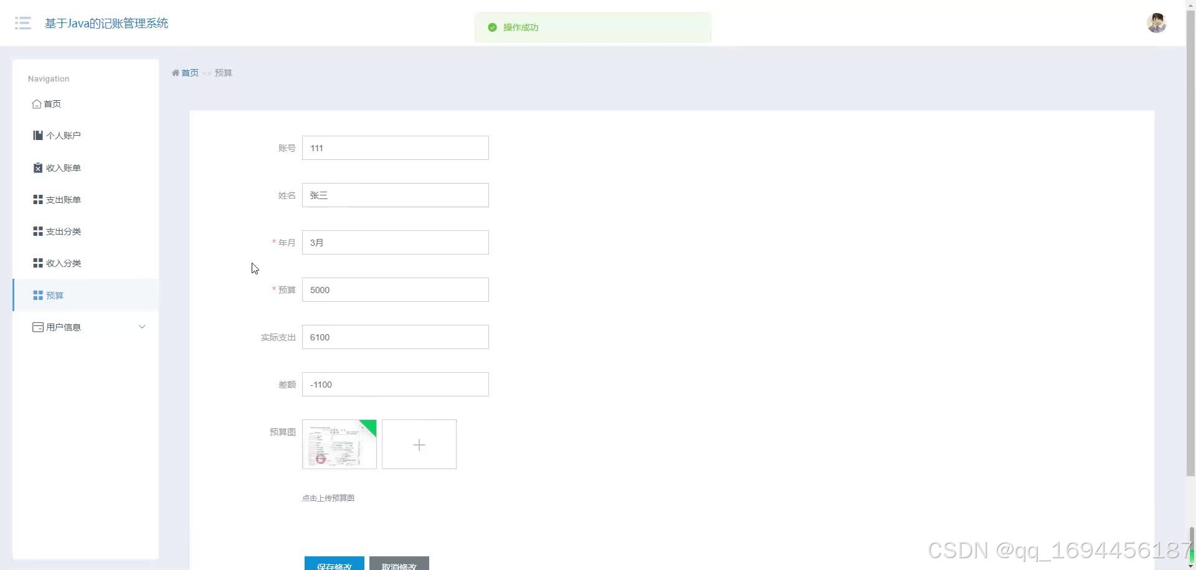Select 支出分类 in the sidebar
This screenshot has height=570, width=1196.
[85, 231]
